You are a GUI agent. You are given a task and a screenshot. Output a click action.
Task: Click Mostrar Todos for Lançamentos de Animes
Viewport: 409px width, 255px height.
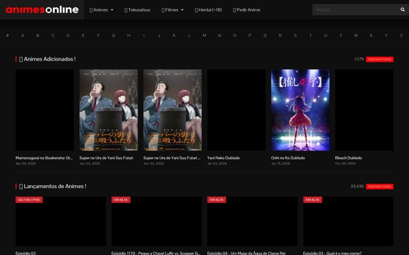(x=379, y=186)
